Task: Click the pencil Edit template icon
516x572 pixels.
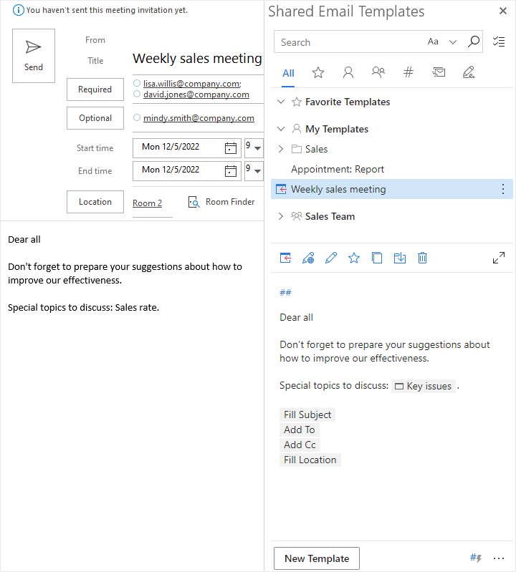Action: click(x=331, y=258)
